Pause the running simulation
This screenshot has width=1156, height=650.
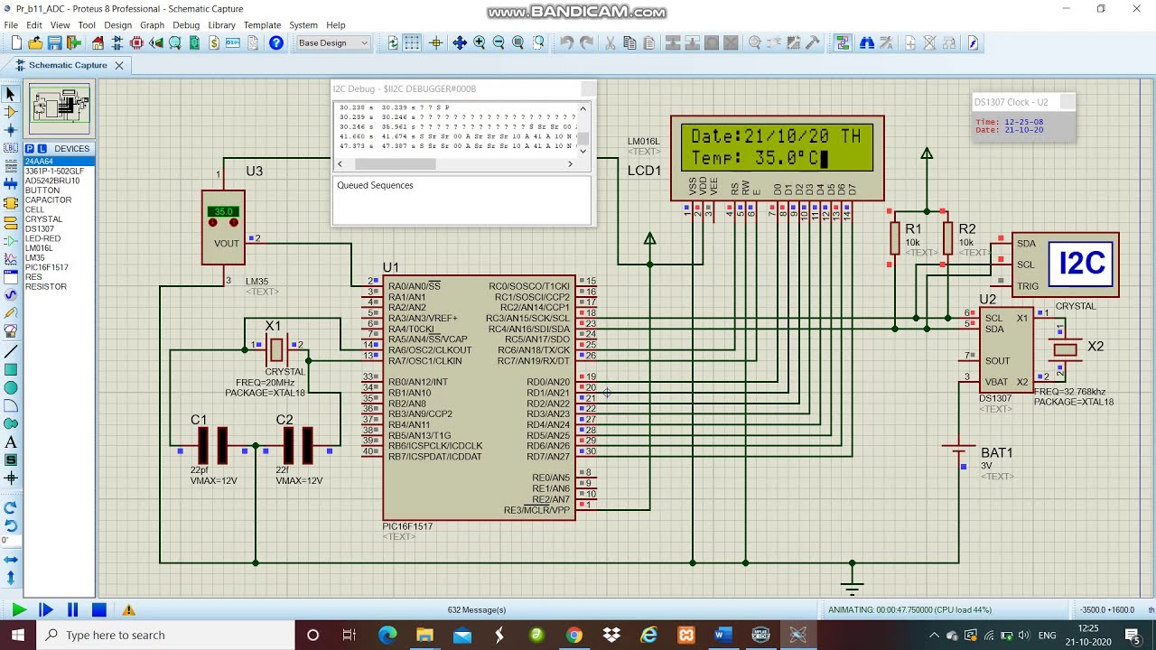pos(72,610)
